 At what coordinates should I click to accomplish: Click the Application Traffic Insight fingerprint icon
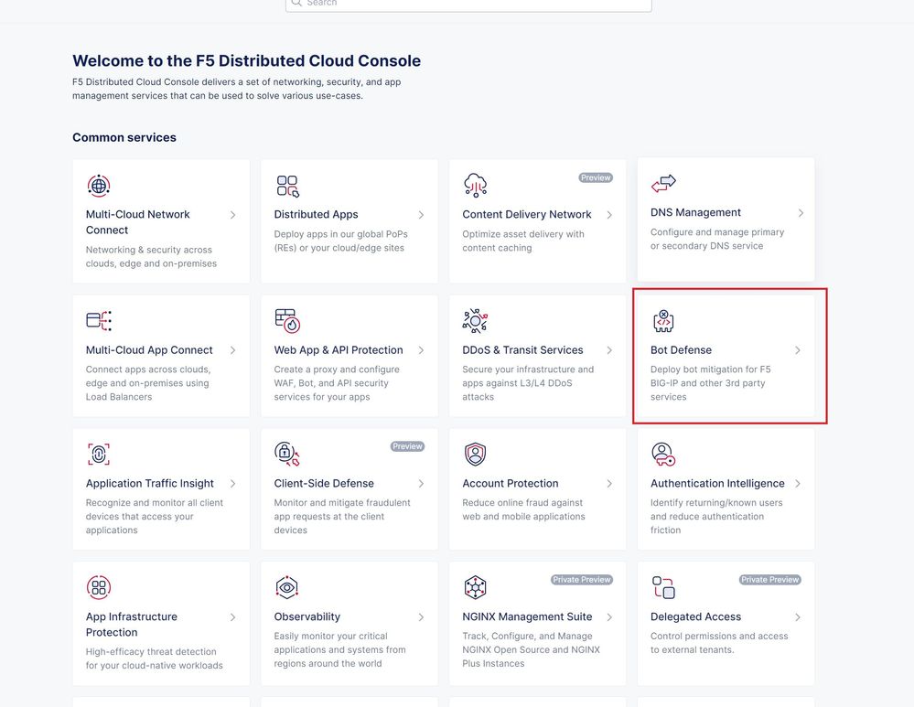[x=99, y=454]
